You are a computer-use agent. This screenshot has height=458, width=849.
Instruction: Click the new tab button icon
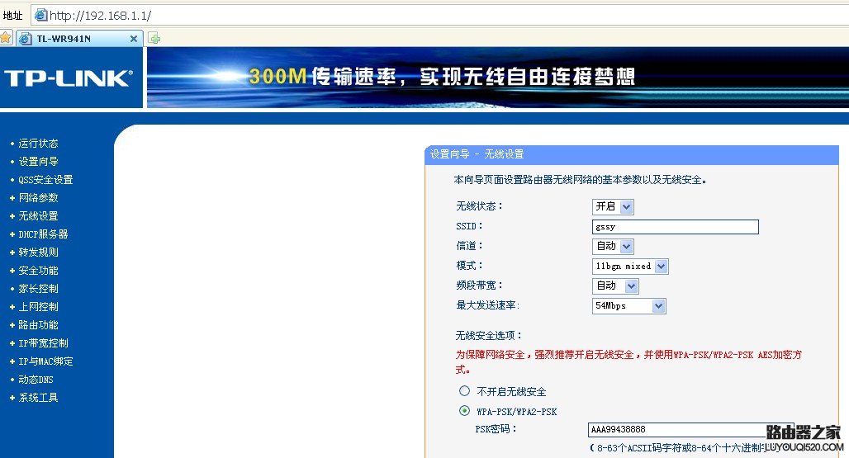coord(154,38)
